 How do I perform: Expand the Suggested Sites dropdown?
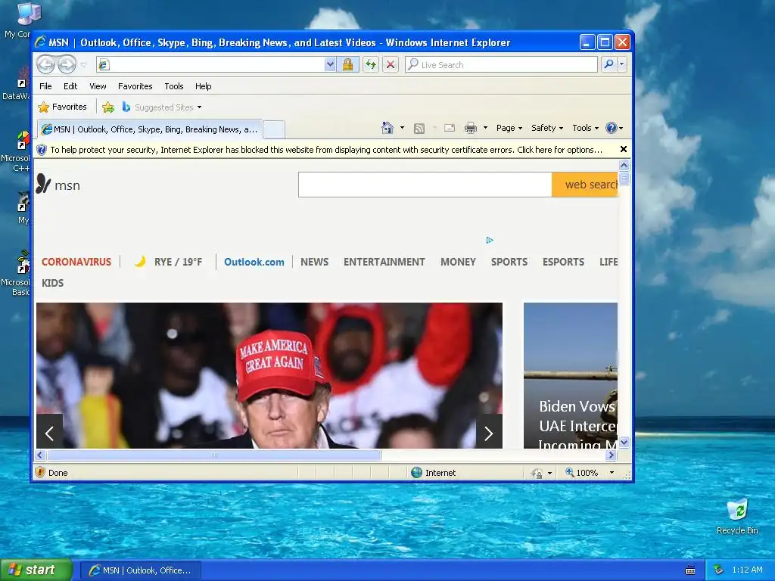pos(199,107)
